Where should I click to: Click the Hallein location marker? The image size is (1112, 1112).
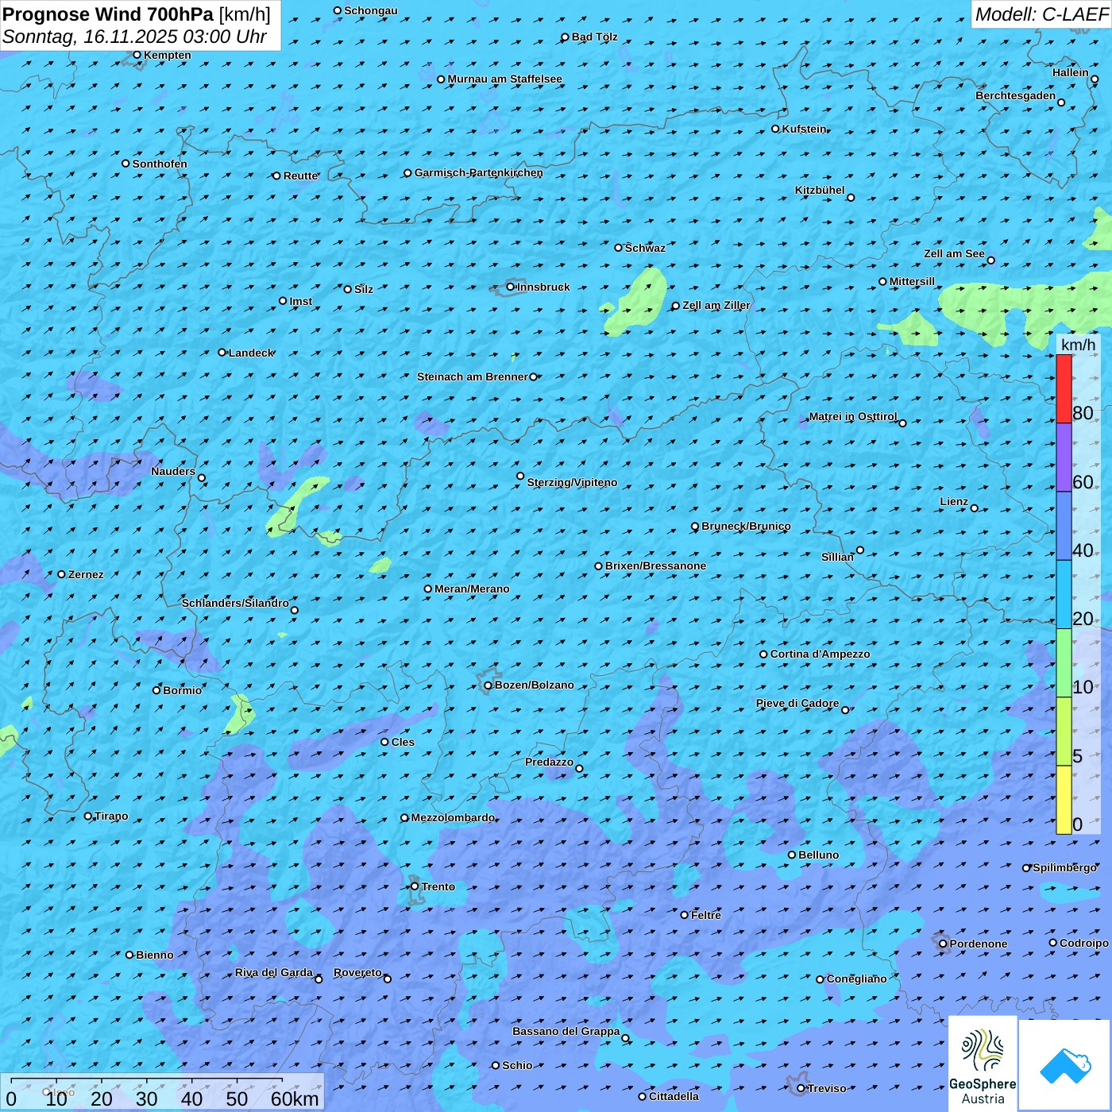(1095, 79)
